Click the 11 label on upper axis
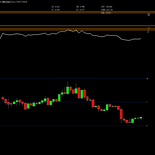This screenshot has width=155, height=155. pyautogui.click(x=149, y=28)
